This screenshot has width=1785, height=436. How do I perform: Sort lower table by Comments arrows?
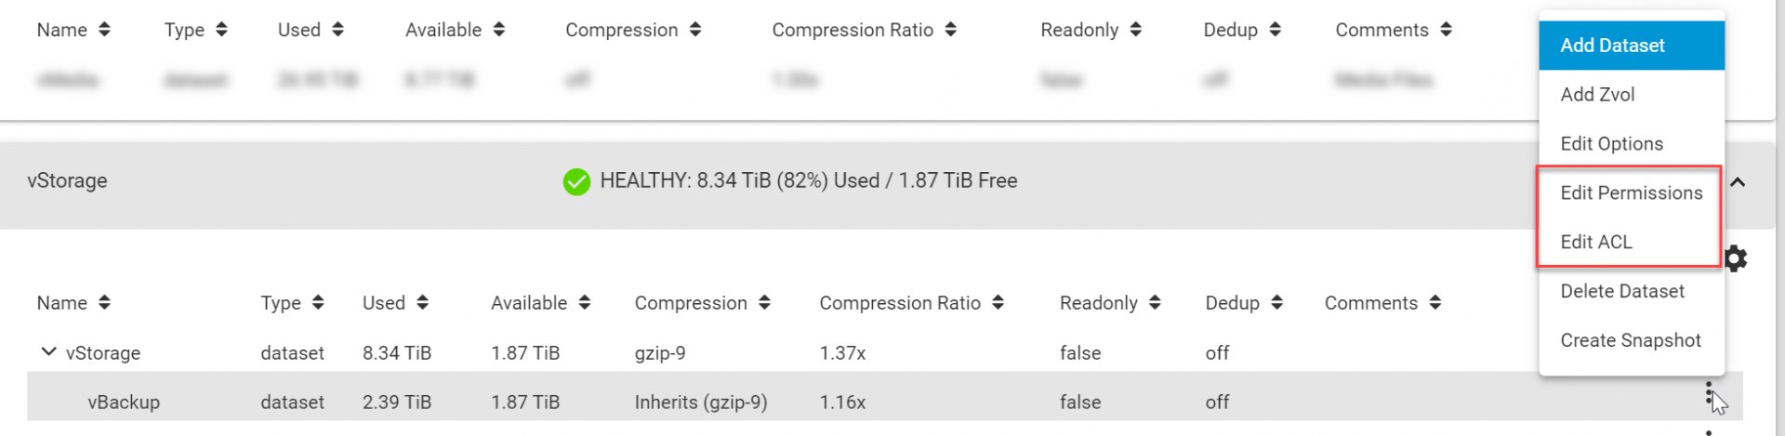[x=1435, y=303]
